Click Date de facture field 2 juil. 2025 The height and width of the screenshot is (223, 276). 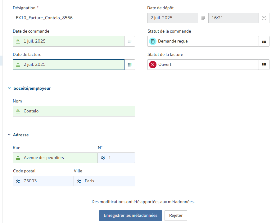[69, 65]
